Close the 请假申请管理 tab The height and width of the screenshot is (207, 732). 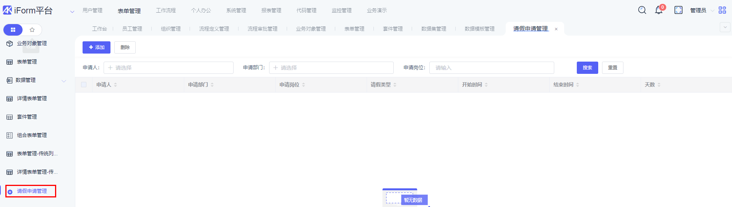click(556, 29)
